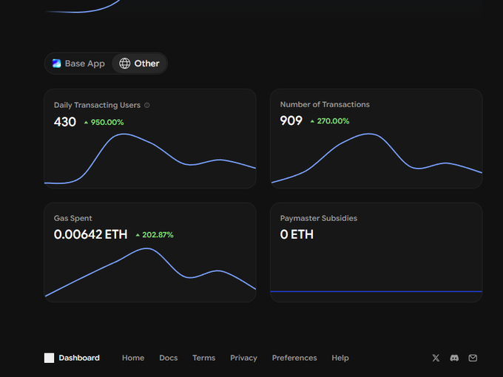View the Privacy link
Viewport: 503px width, 377px height.
[243, 358]
